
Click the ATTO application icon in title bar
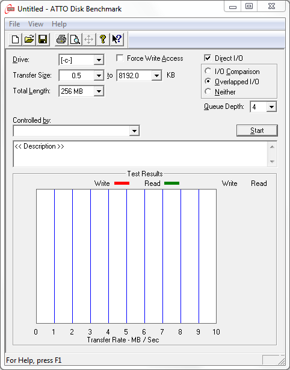(x=10, y=9)
